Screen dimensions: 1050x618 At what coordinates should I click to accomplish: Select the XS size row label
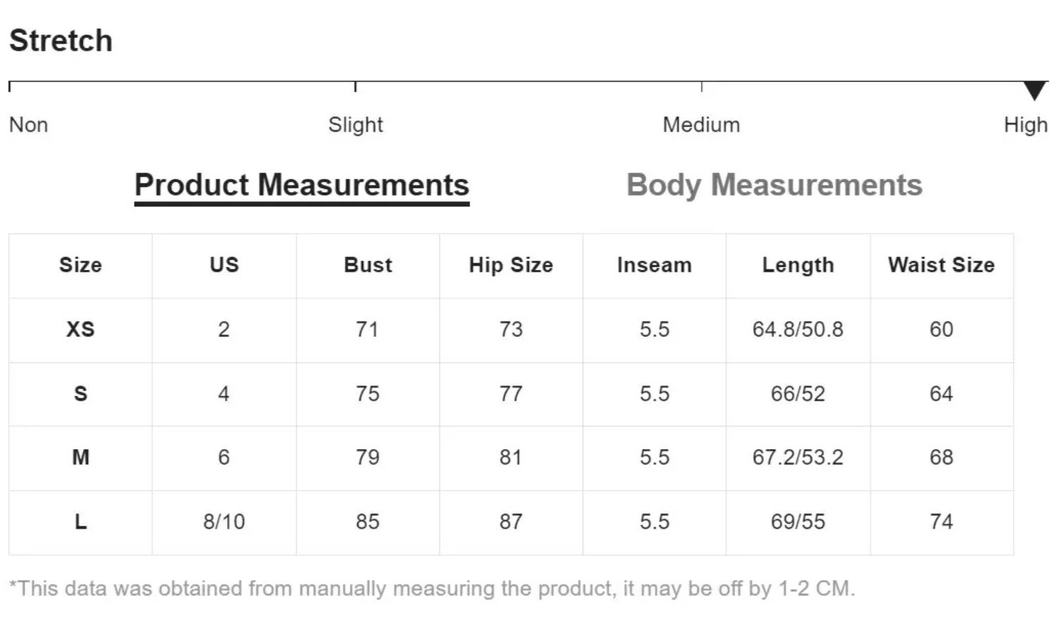coord(80,329)
